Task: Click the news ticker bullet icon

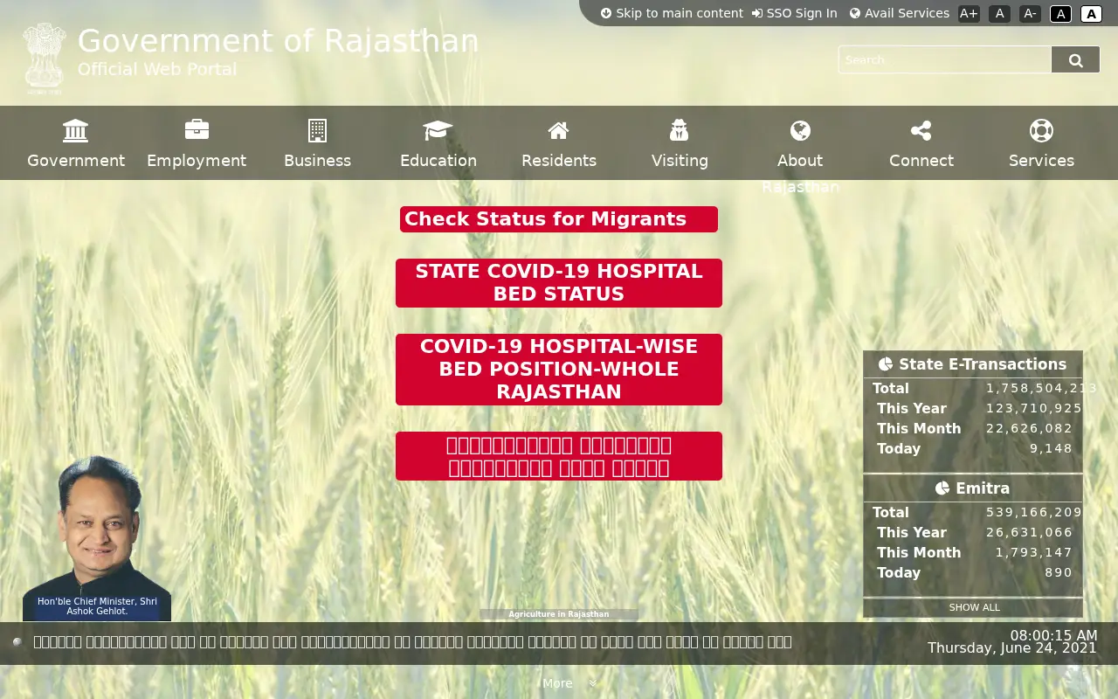Action: (17, 642)
